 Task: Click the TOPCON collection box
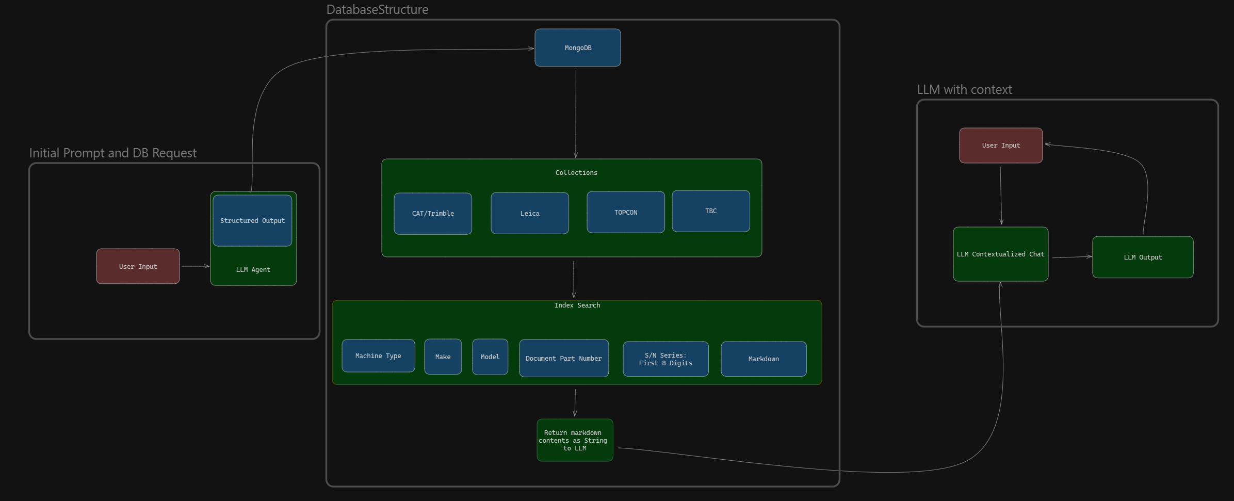pyautogui.click(x=625, y=213)
